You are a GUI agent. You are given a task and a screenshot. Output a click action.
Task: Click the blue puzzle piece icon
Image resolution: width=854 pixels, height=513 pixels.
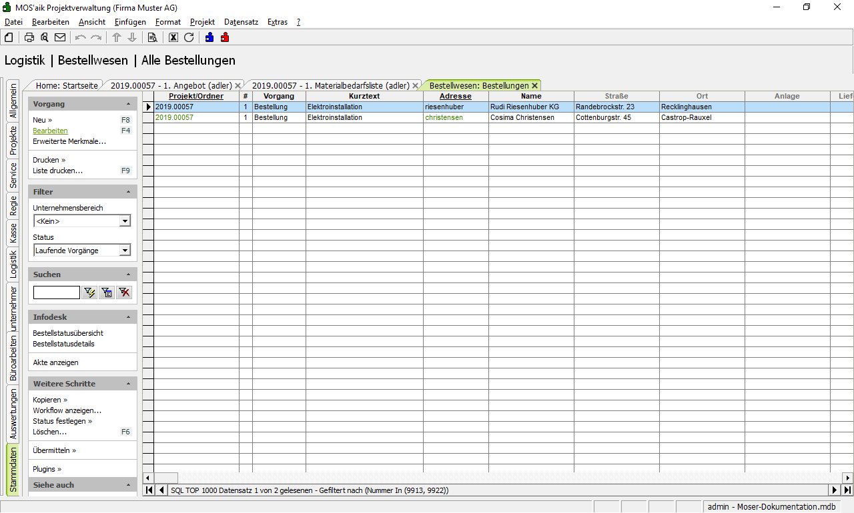pos(209,37)
